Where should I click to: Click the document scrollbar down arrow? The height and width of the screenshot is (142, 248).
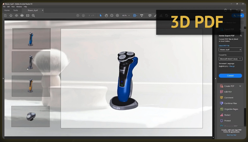click(213, 138)
